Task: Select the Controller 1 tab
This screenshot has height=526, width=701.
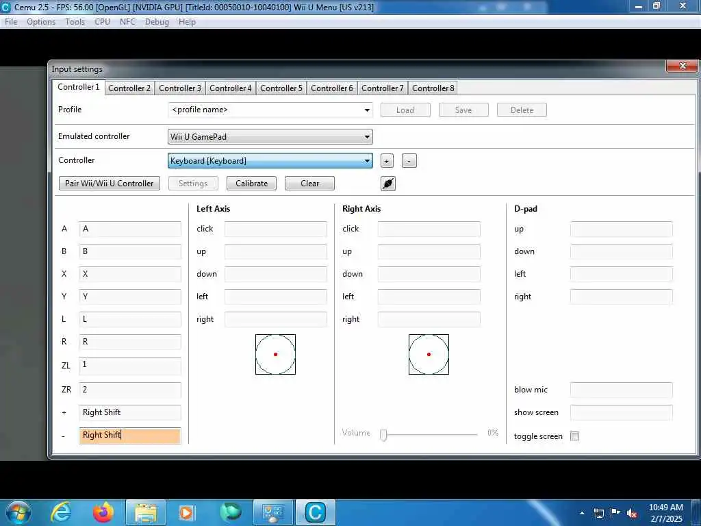Action: (78, 87)
